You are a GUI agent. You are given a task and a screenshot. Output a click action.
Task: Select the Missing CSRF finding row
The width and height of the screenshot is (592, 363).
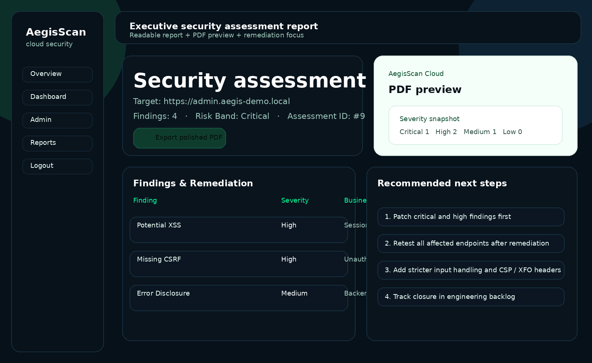point(239,264)
